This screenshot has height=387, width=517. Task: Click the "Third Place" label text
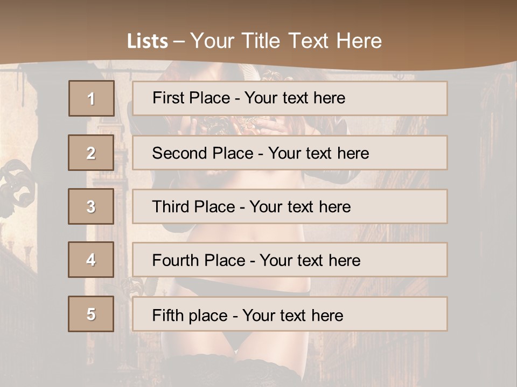(x=194, y=207)
